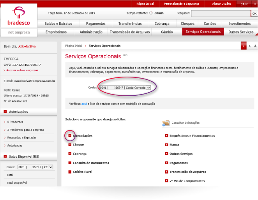
Task: Select the smallest font size A button
Action: pos(244,46)
